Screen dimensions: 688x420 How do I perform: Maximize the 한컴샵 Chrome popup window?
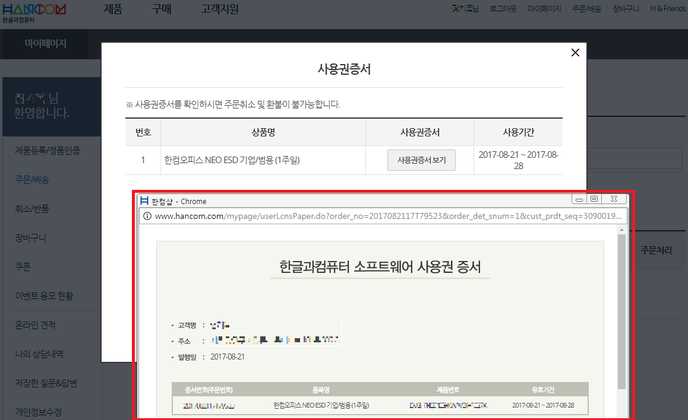pyautogui.click(x=594, y=199)
